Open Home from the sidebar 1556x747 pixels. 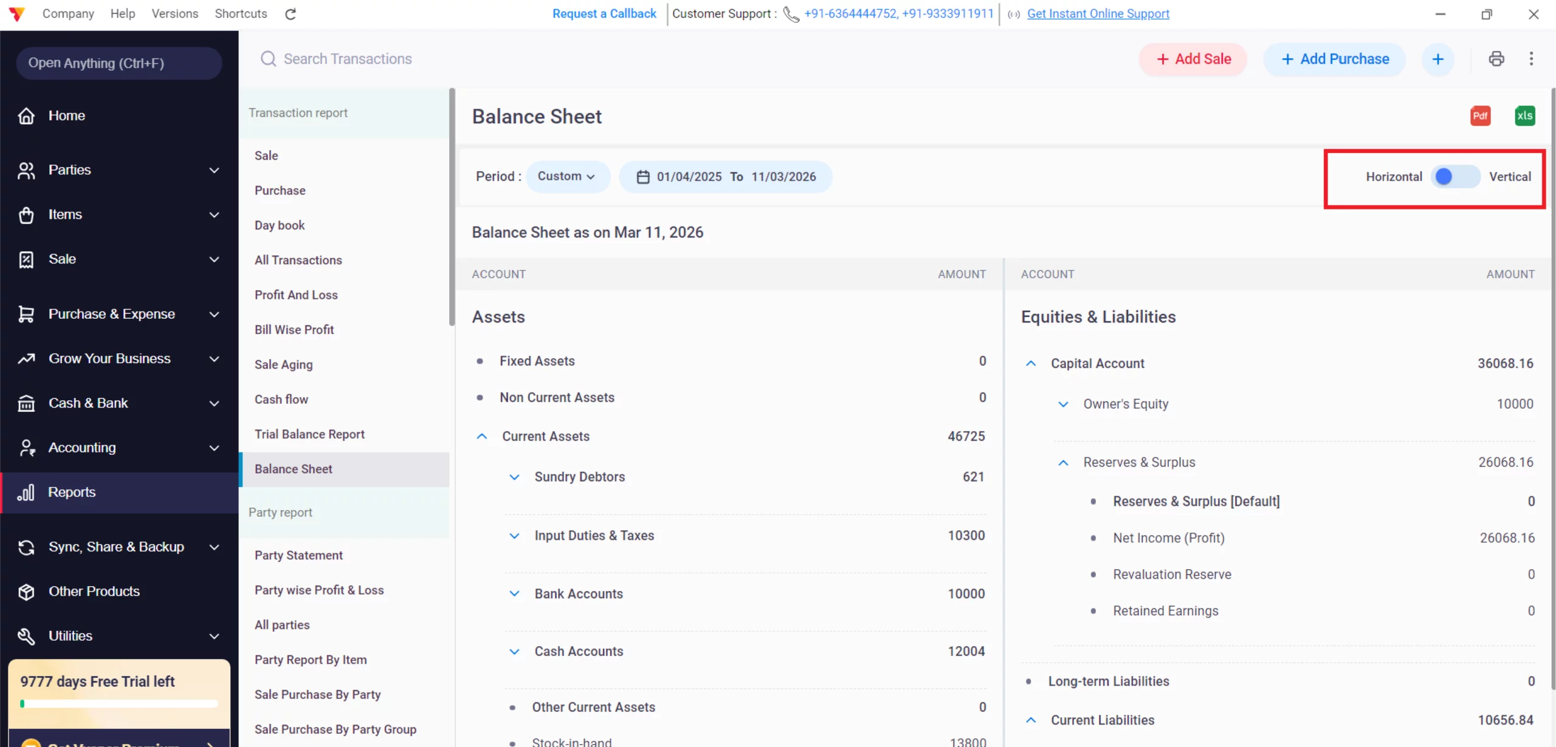coord(66,115)
